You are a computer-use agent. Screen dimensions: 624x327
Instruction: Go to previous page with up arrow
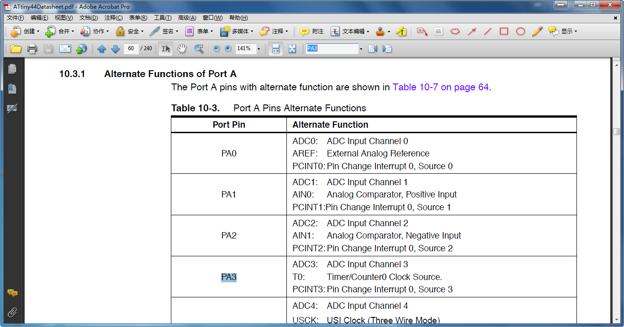coord(101,49)
